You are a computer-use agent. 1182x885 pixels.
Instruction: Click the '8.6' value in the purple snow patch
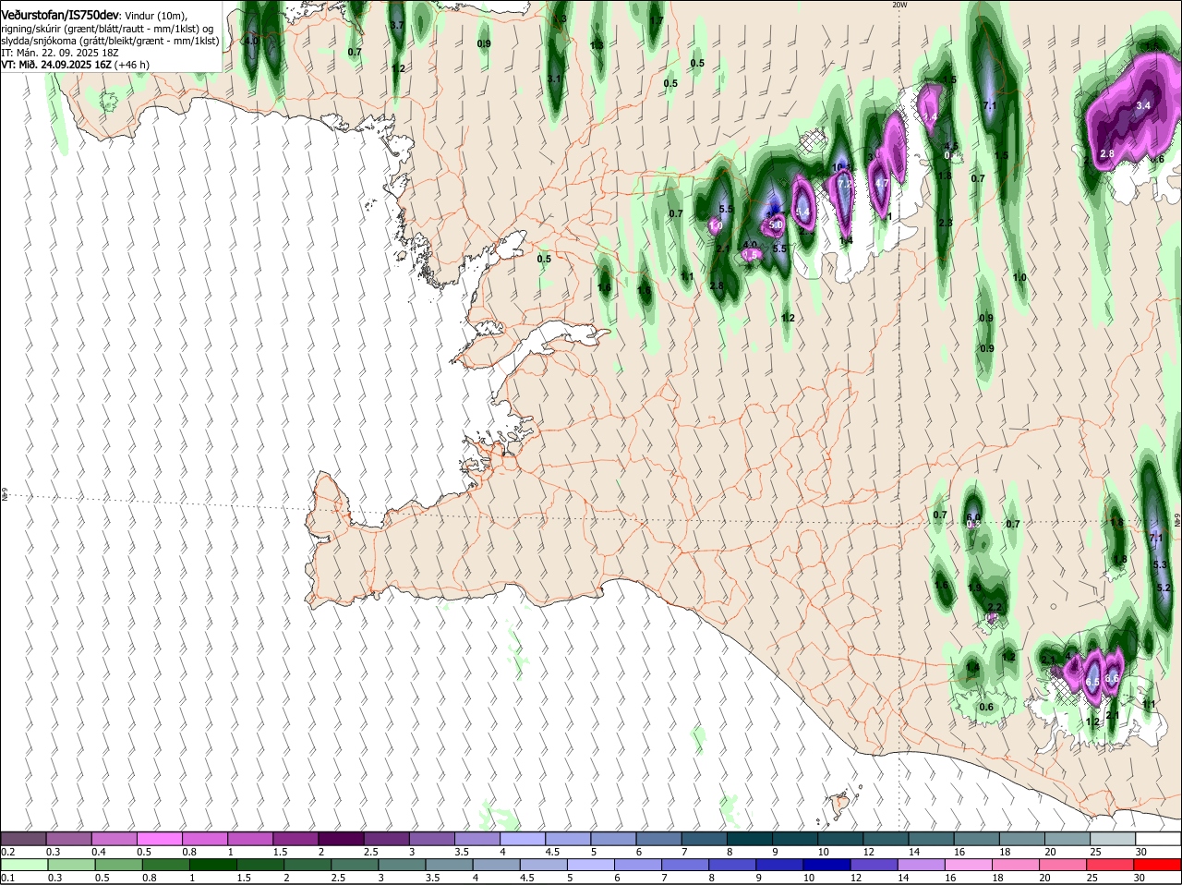pos(1112,679)
